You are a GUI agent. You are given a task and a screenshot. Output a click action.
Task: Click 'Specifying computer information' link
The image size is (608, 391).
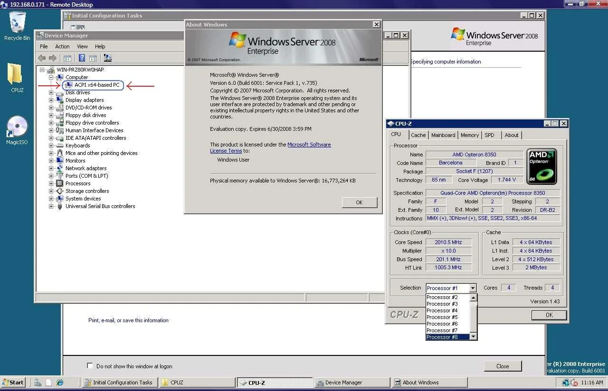coord(446,62)
